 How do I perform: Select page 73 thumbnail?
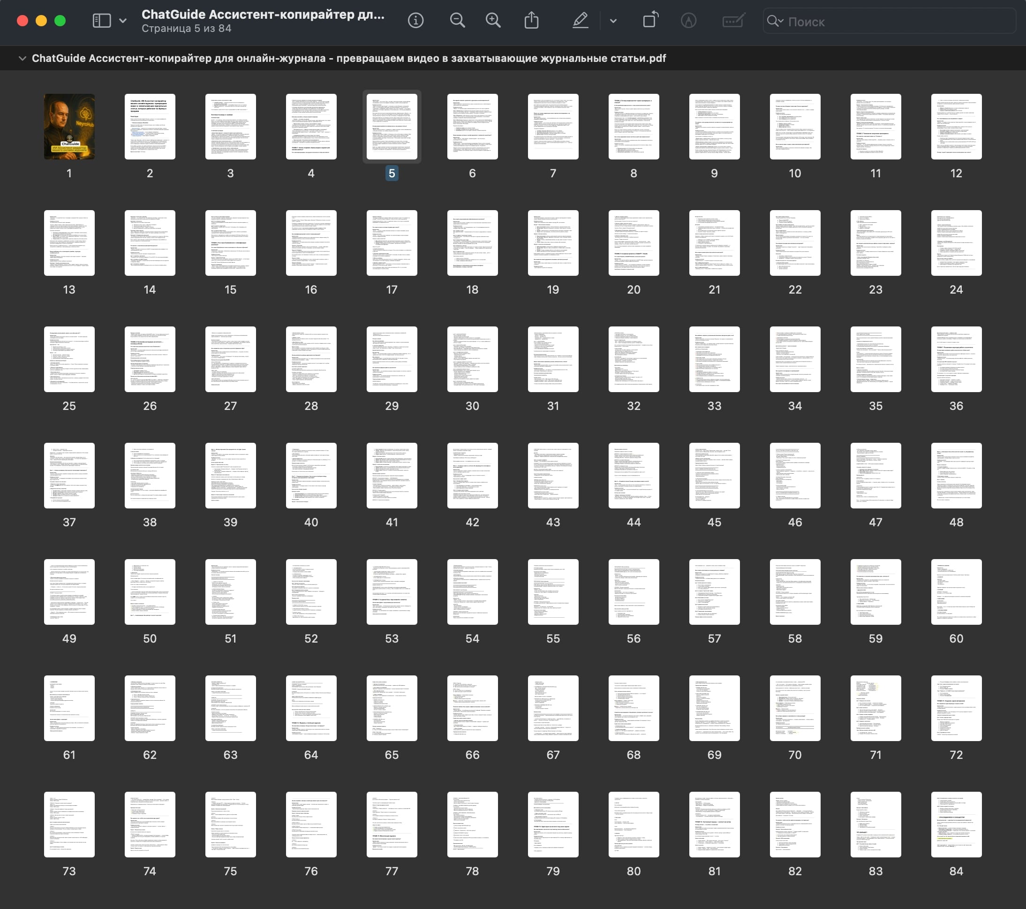pos(69,824)
